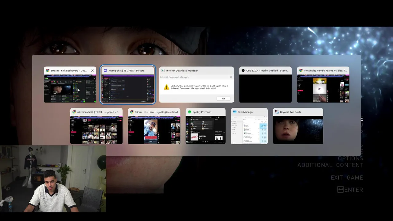Click the Beyond: Two Souls title icon
The height and width of the screenshot is (221, 393).
click(x=277, y=112)
